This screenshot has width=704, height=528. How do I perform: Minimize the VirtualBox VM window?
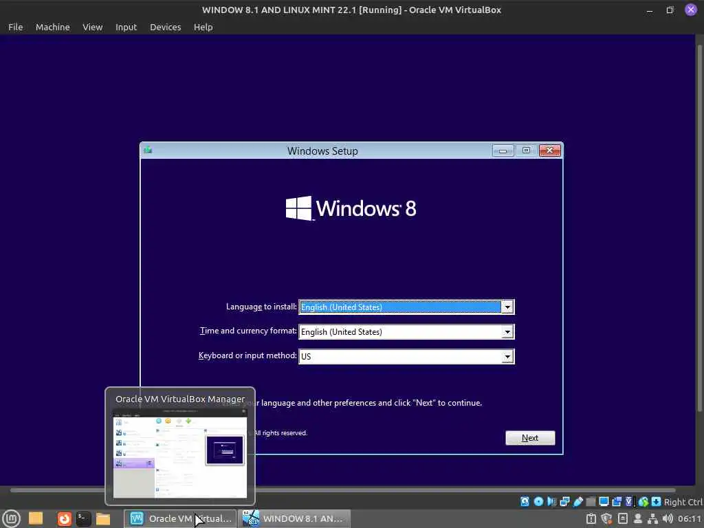pos(650,10)
